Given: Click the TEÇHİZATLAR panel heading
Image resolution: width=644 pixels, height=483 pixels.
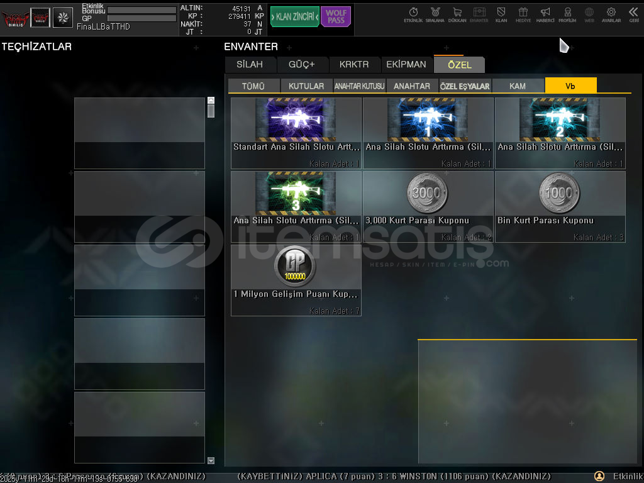Looking at the screenshot, I should pos(36,47).
